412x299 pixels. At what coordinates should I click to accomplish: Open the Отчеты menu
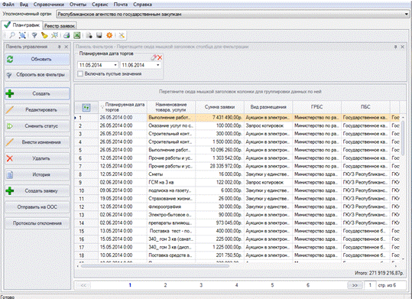coord(78,5)
